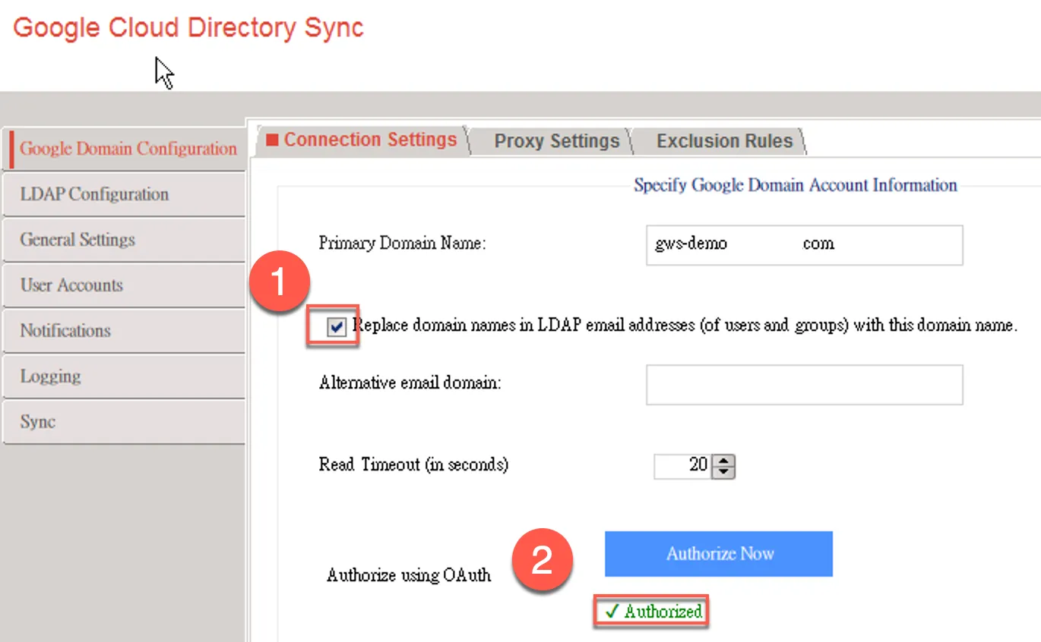This screenshot has height=642, width=1041.
Task: Click the Read Timeout (in seconds) label
Action: 413,464
